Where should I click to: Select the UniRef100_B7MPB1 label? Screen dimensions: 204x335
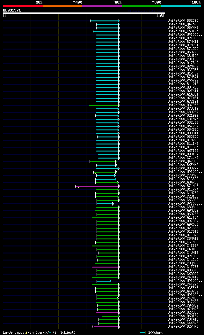pyautogui.click(x=183, y=45)
